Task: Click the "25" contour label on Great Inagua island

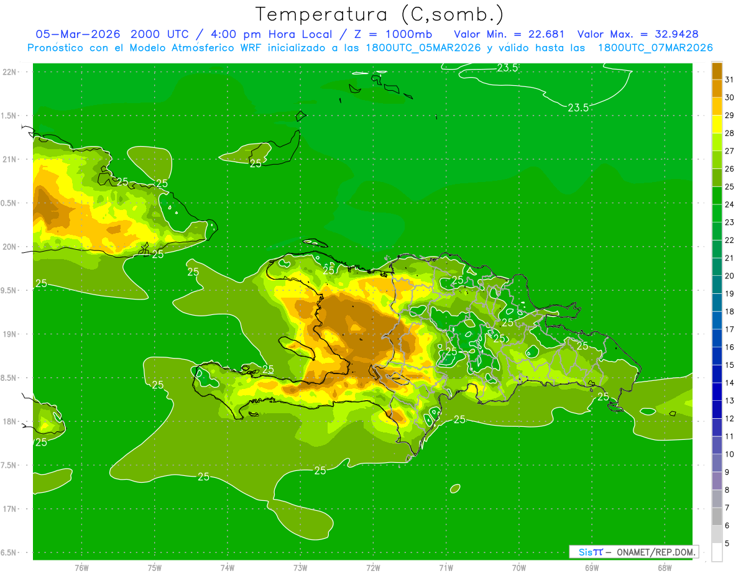Action: tap(256, 163)
